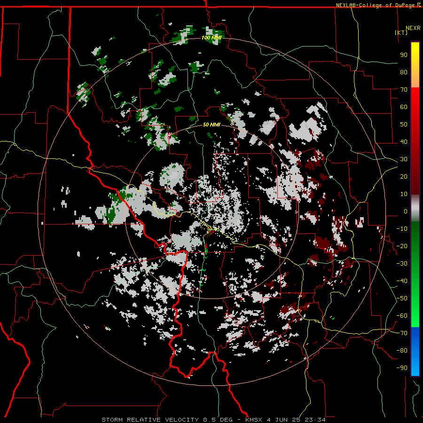Click the 50 value on velocity scale
The width and height of the screenshot is (423, 423).
(404, 125)
